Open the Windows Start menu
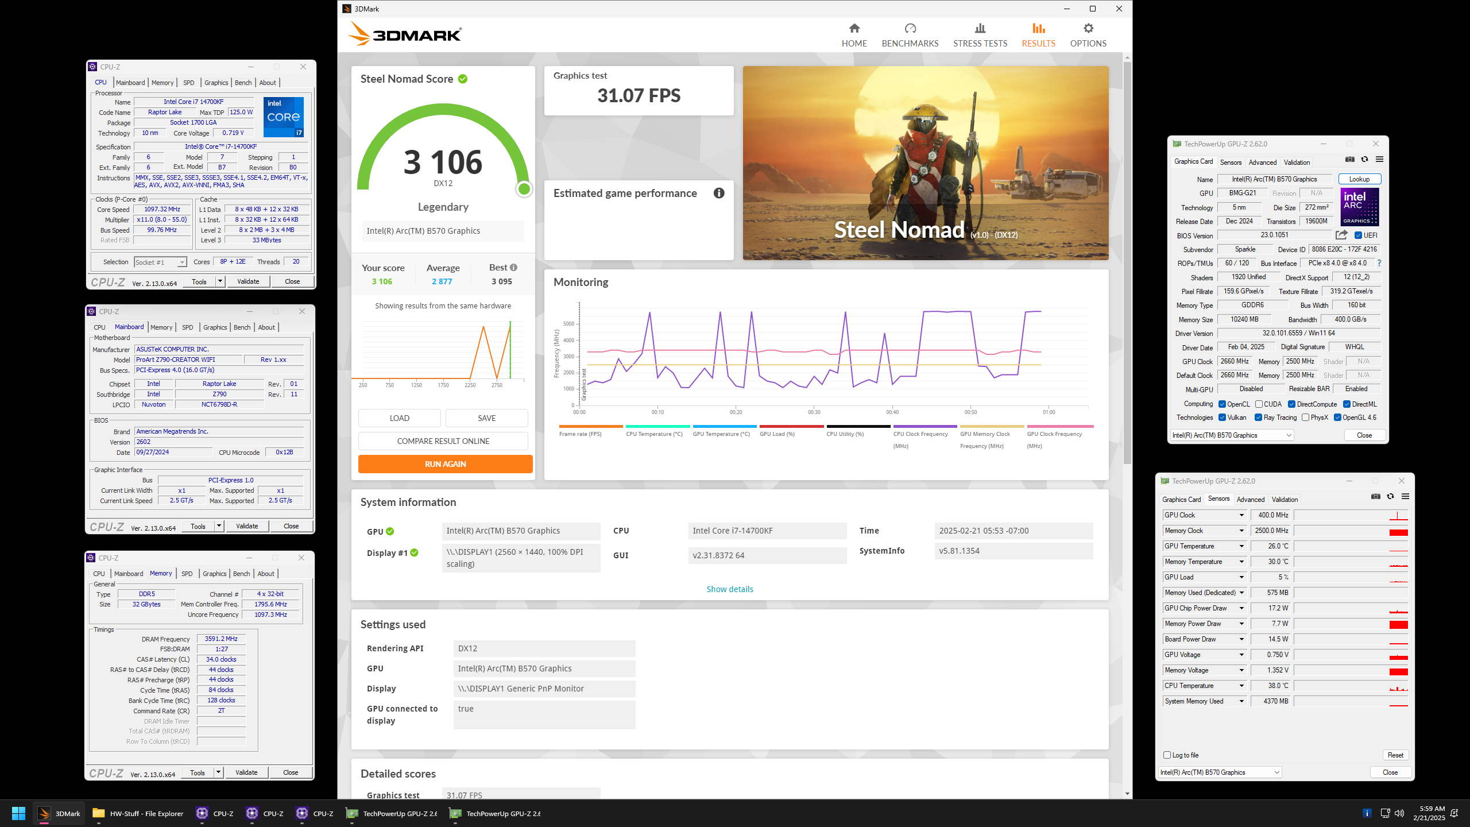This screenshot has width=1470, height=827. point(18,813)
